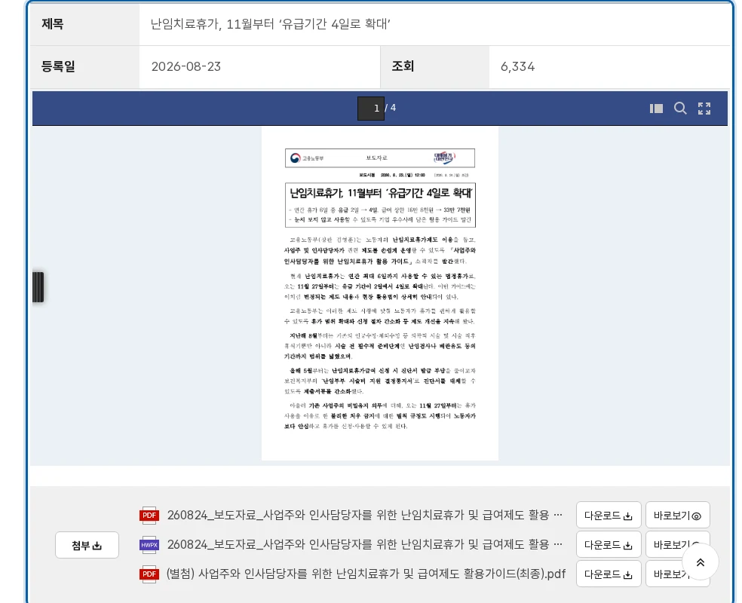Toggle the viewer thumbnail sidebar icon
Screen dimensions: 742x603
(x=656, y=109)
